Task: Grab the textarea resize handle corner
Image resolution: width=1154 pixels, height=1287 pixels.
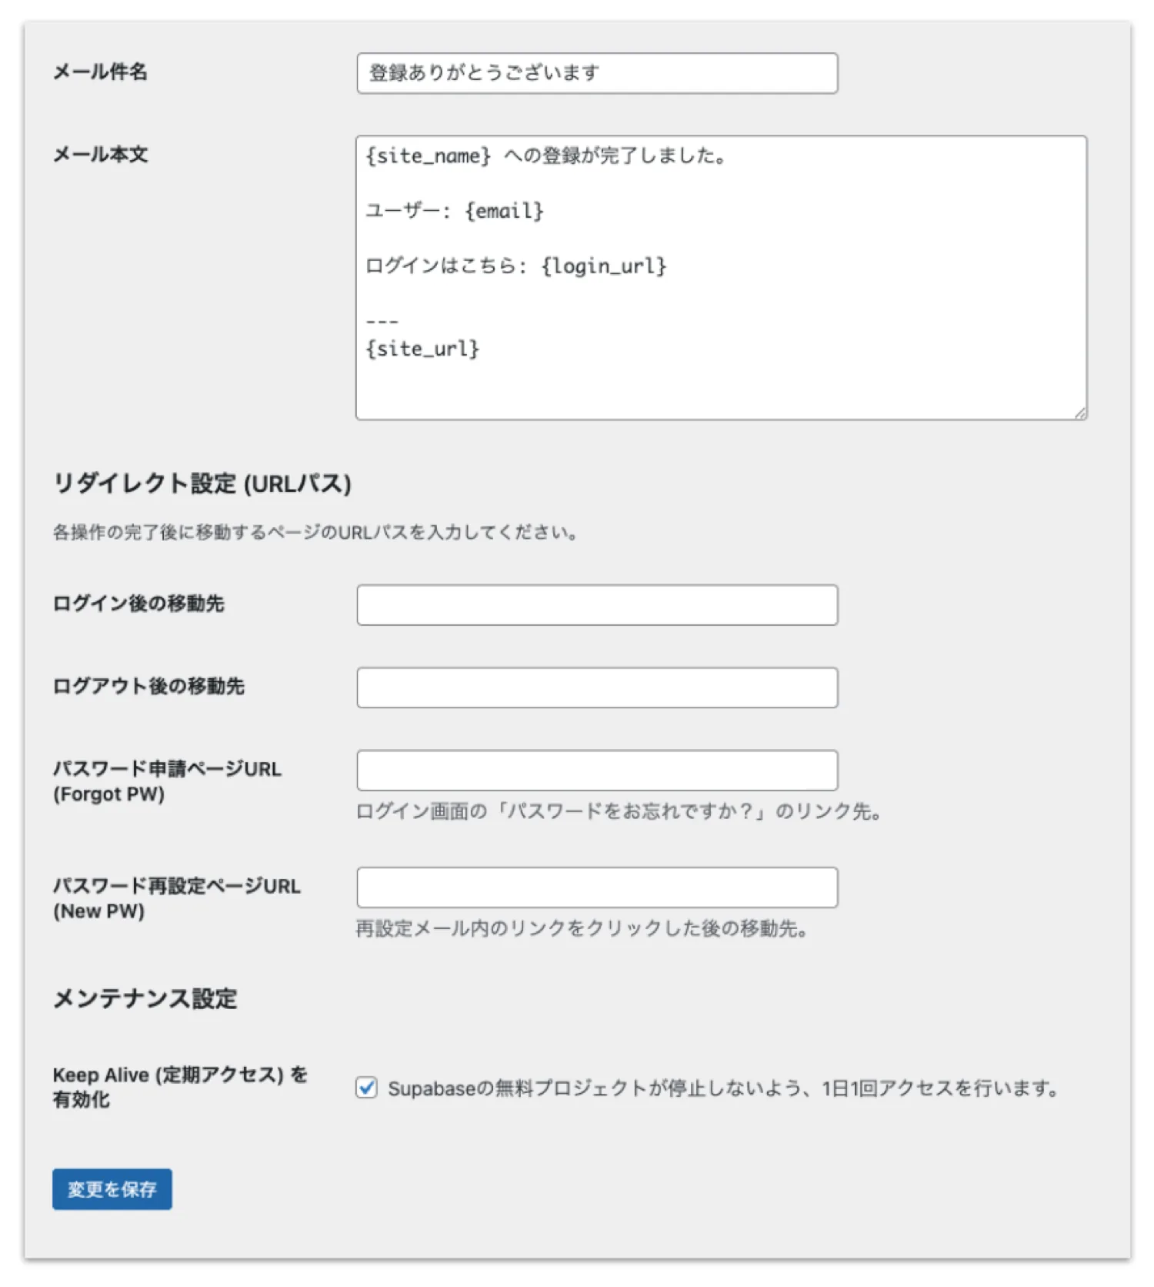Action: point(1080,413)
